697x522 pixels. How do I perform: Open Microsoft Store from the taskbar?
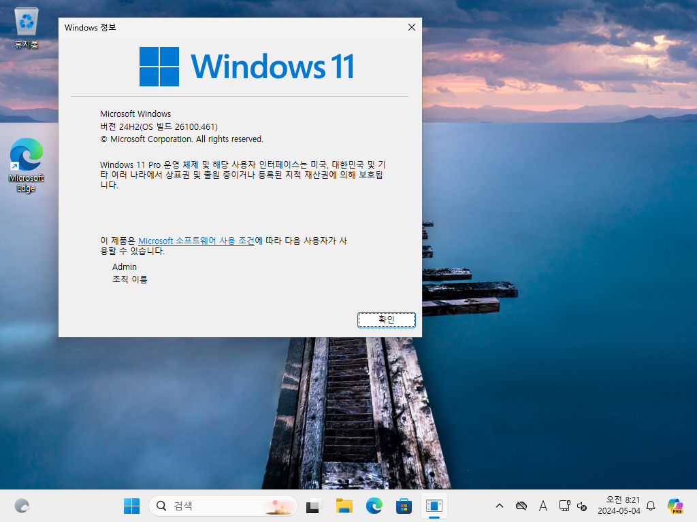404,506
